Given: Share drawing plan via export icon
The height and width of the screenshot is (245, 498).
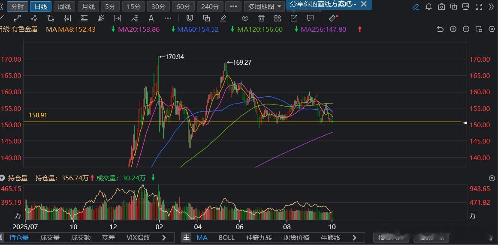Looking at the screenshot, I should [294, 18].
